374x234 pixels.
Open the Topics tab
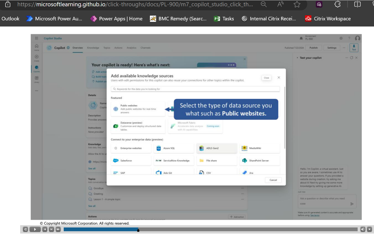107,48
